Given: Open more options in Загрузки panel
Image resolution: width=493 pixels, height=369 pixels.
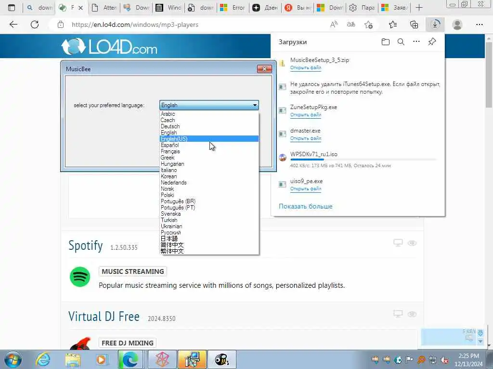Looking at the screenshot, I should click(416, 42).
